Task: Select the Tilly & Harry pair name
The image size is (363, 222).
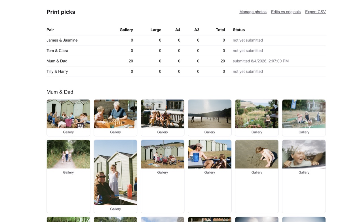Action: [57, 71]
